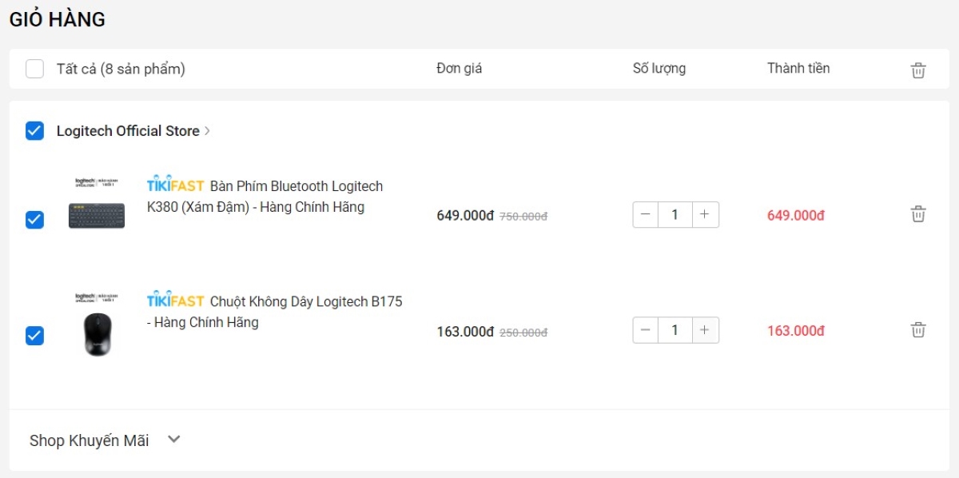
Task: Click the 'Số lượng' column header
Action: [659, 69]
